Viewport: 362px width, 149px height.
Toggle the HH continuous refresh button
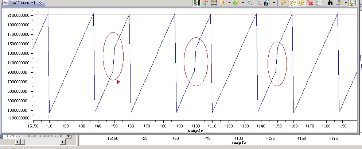tap(293, 3)
